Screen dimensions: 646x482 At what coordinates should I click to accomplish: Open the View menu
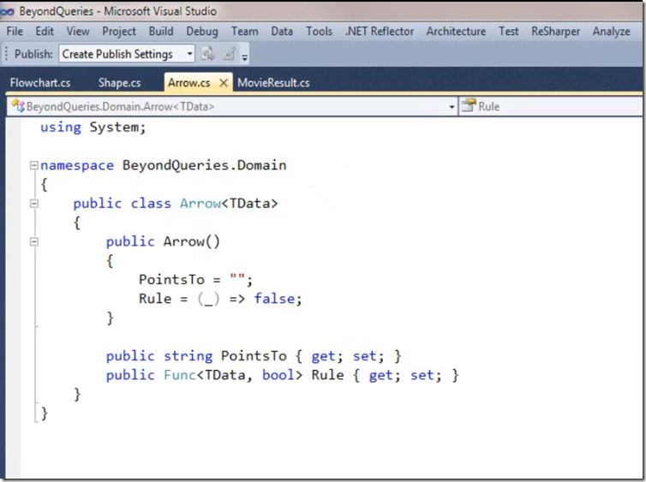78,32
